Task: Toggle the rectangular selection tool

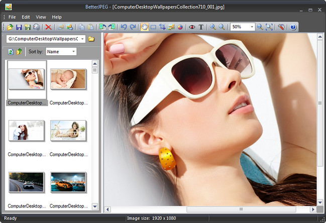Action: pos(153,27)
